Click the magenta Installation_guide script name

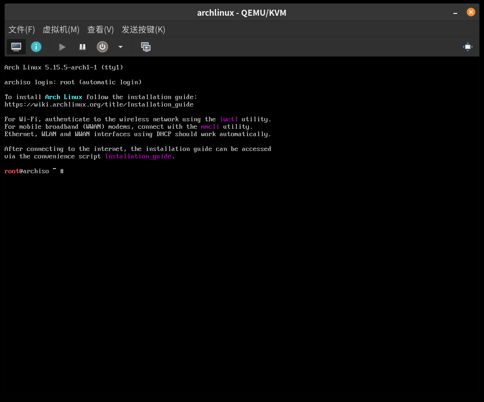(x=138, y=156)
